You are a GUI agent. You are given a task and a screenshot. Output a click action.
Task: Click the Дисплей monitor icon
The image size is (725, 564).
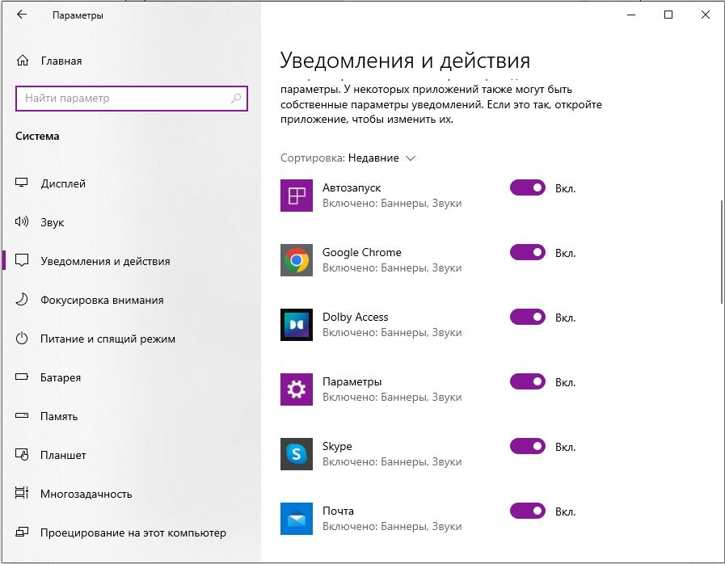(22, 183)
